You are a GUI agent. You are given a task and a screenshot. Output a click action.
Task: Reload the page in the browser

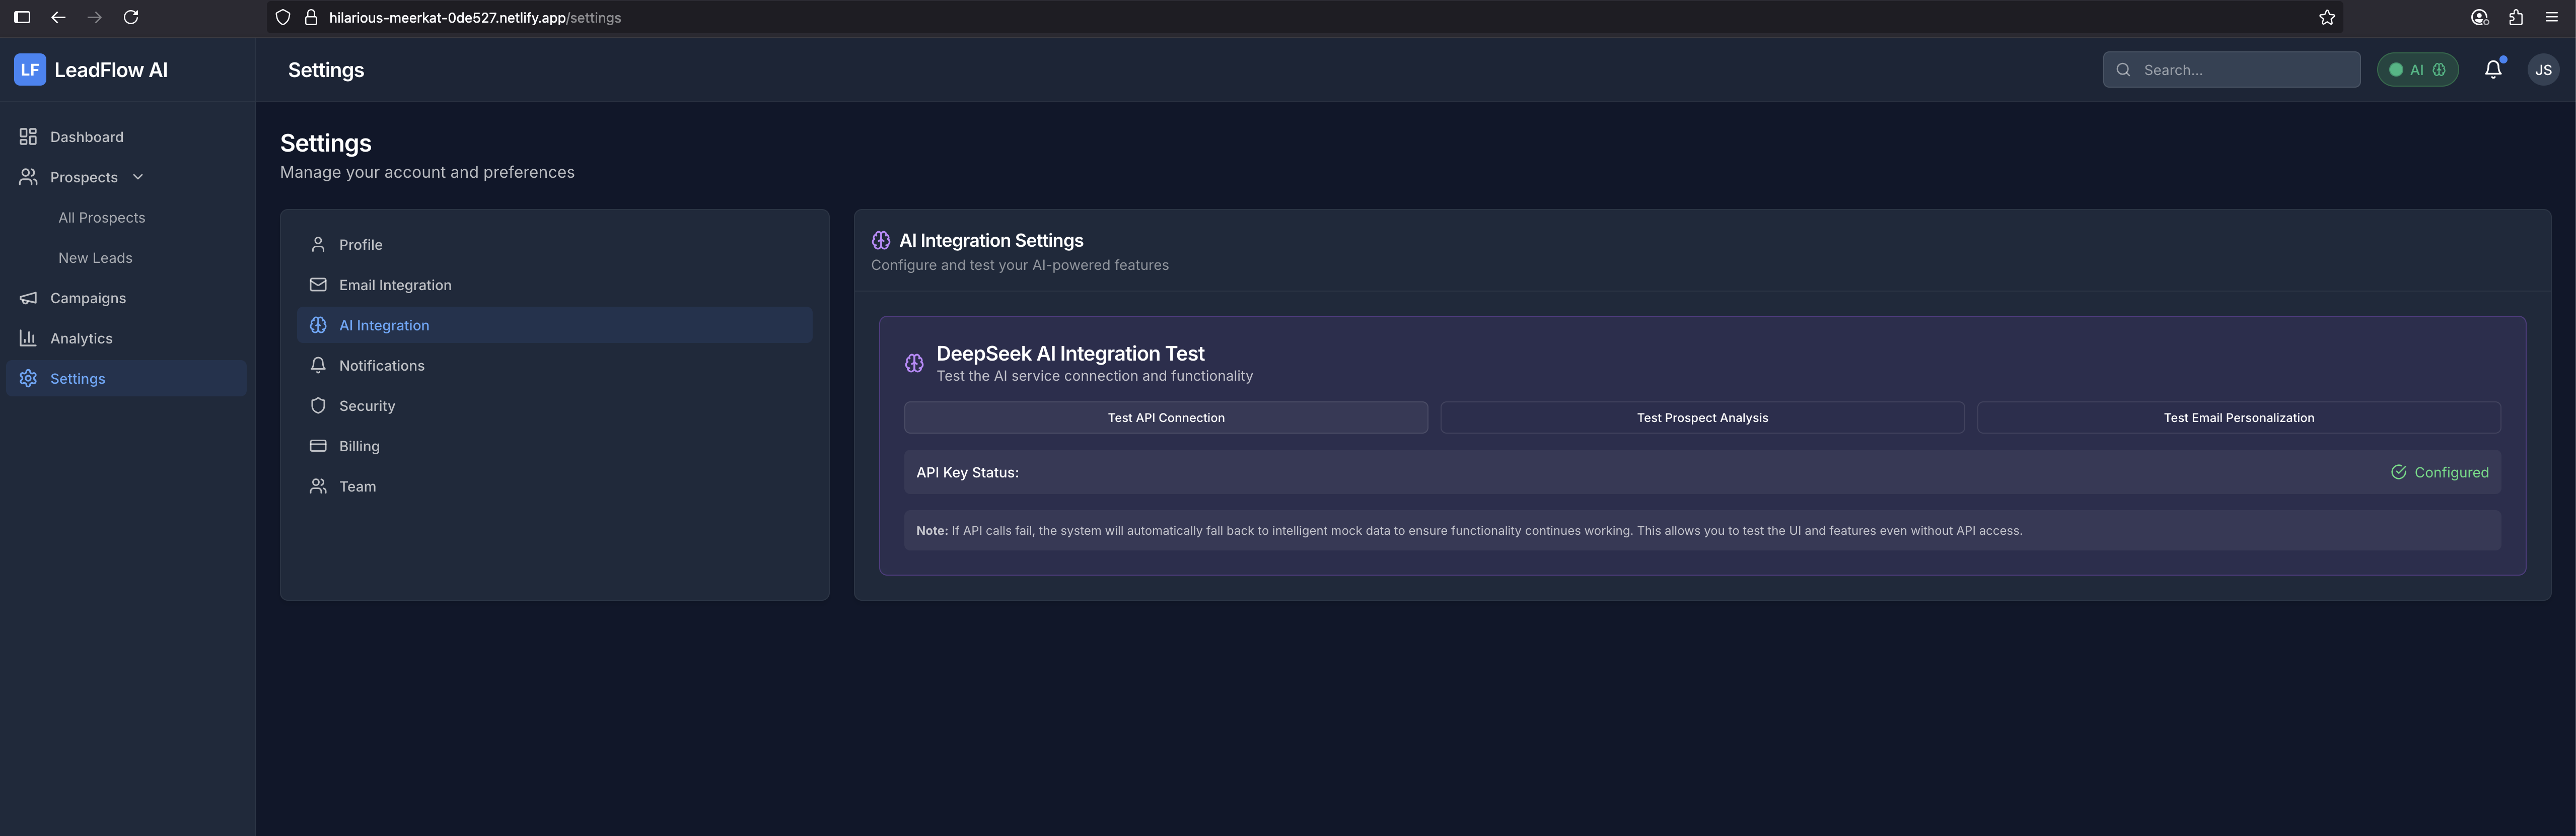coord(131,17)
